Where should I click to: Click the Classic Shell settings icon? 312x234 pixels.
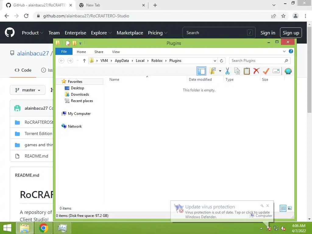click(288, 71)
